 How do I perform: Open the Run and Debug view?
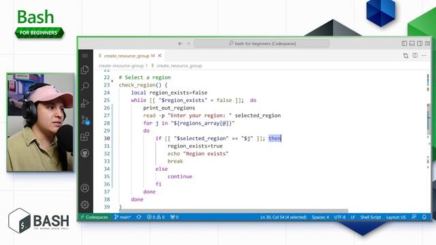point(84,103)
